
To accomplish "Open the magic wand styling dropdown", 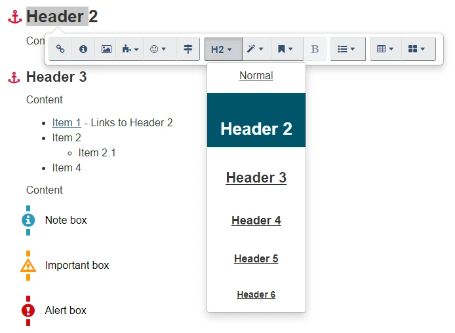I will click(256, 49).
